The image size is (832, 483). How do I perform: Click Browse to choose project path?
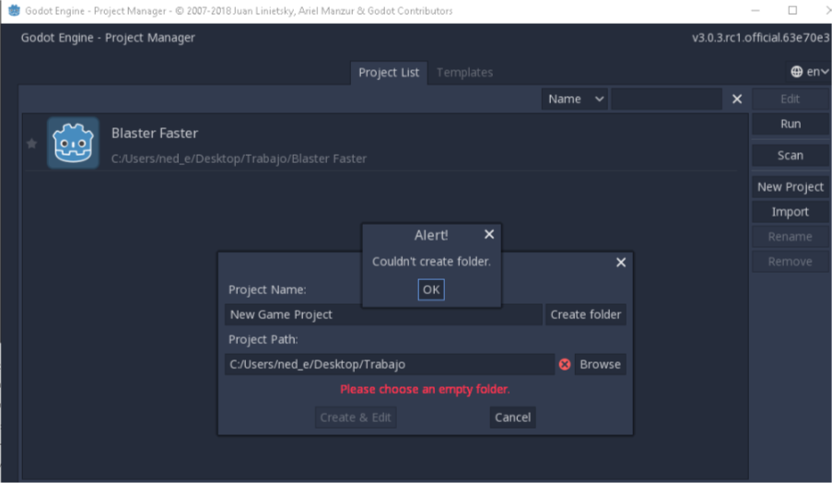[x=600, y=364]
